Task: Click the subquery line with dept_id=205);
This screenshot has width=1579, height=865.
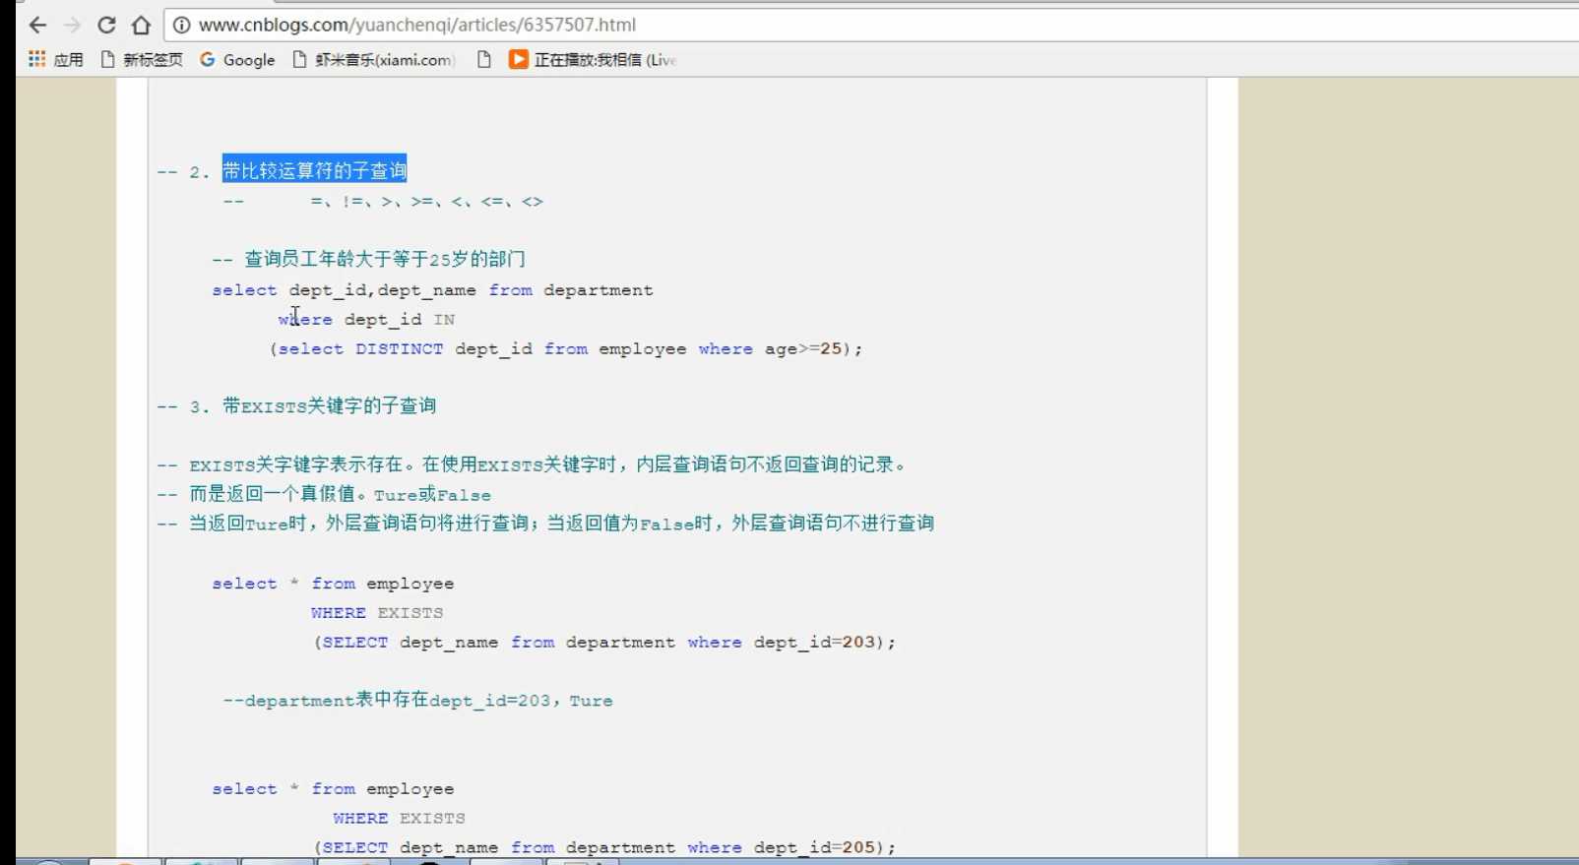Action: click(604, 847)
